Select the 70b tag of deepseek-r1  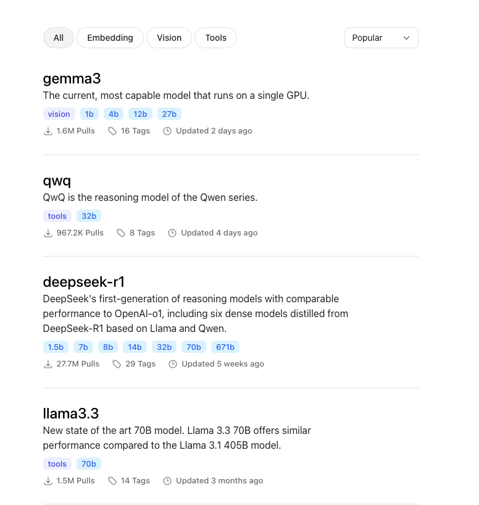tap(194, 347)
